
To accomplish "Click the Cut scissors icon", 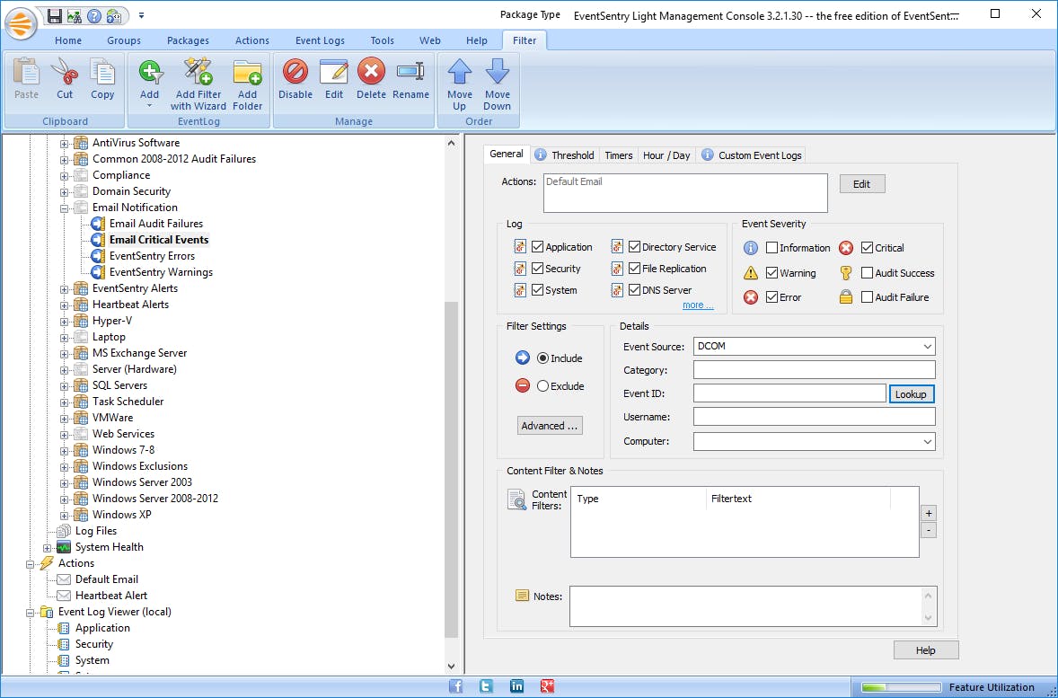I will (64, 72).
